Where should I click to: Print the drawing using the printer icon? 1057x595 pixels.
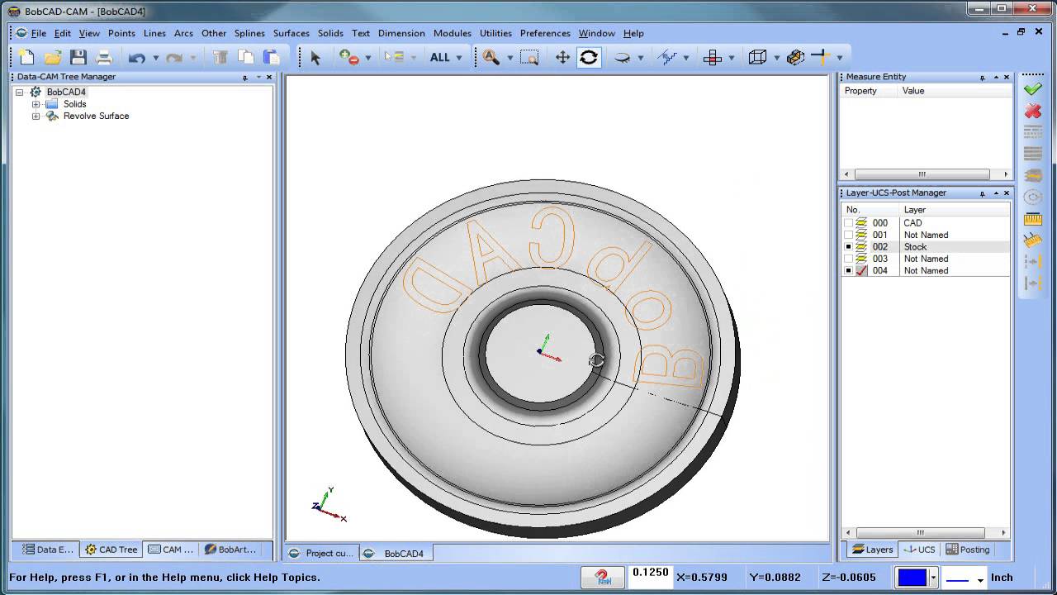(104, 57)
